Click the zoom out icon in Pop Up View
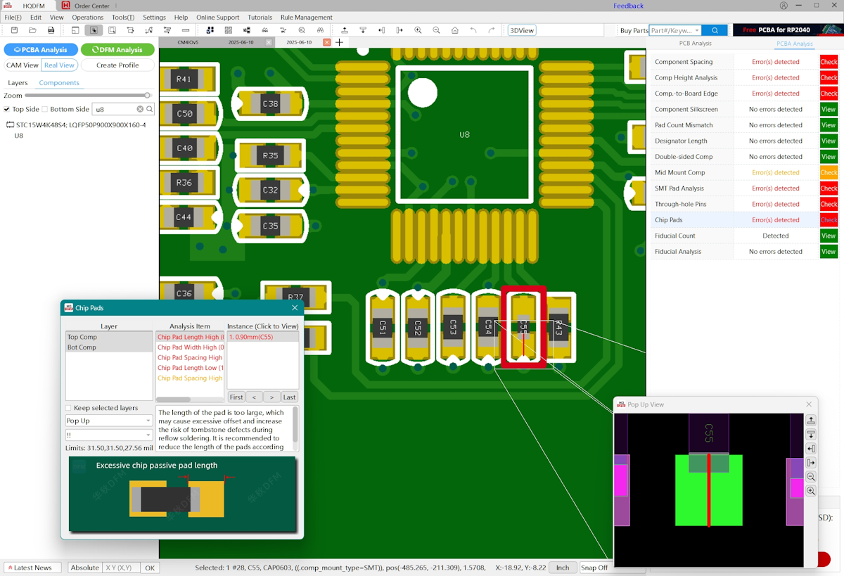 pyautogui.click(x=811, y=476)
